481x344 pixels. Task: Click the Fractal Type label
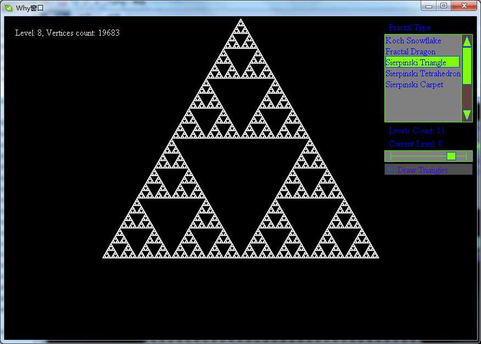coord(410,27)
